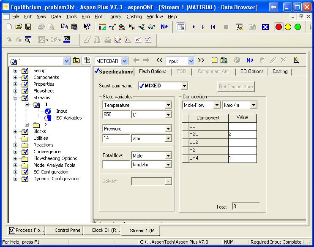Open the Input form selector dropdown
The width and height of the screenshot is (314, 247).
coord(191,61)
